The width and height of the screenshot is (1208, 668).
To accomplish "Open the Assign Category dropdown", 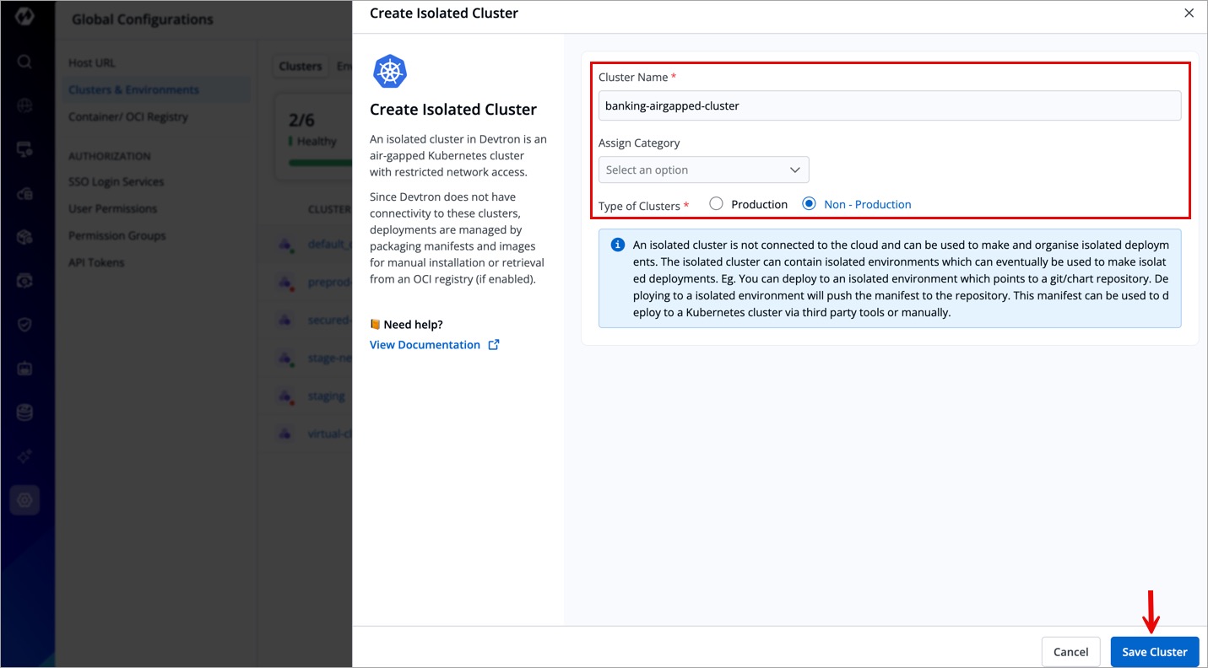I will point(703,170).
